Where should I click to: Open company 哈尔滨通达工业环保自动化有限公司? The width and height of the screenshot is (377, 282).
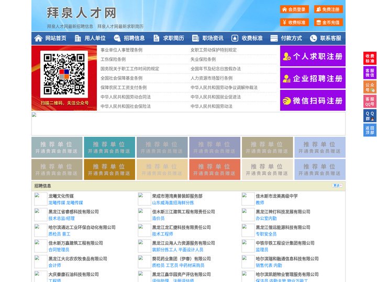point(82,227)
